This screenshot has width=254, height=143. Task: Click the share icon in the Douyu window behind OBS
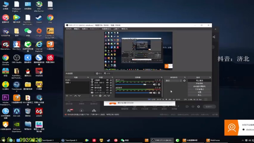point(214,37)
